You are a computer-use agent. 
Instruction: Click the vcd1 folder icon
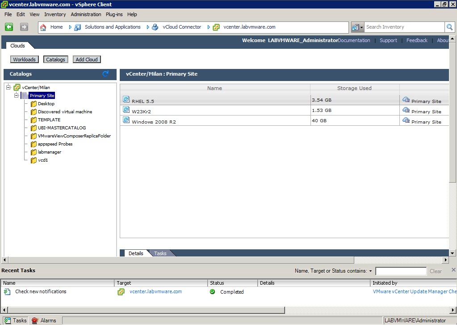[x=34, y=160]
